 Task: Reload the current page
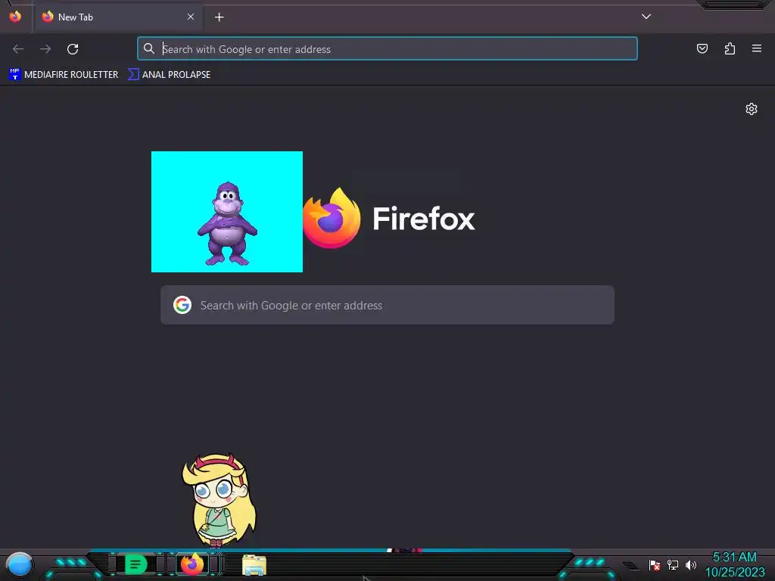coord(73,49)
